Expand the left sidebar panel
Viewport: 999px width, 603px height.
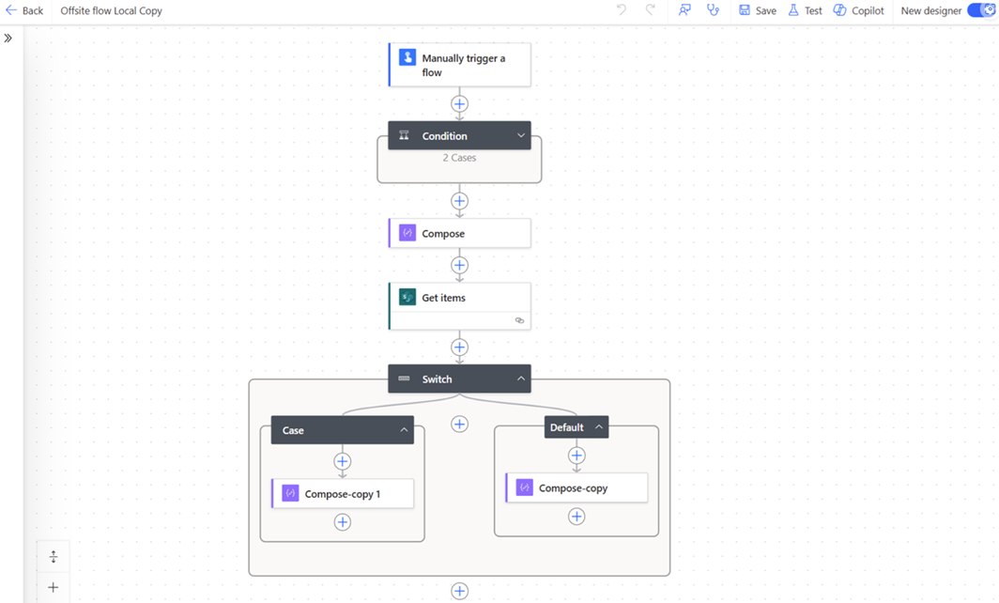tap(9, 38)
